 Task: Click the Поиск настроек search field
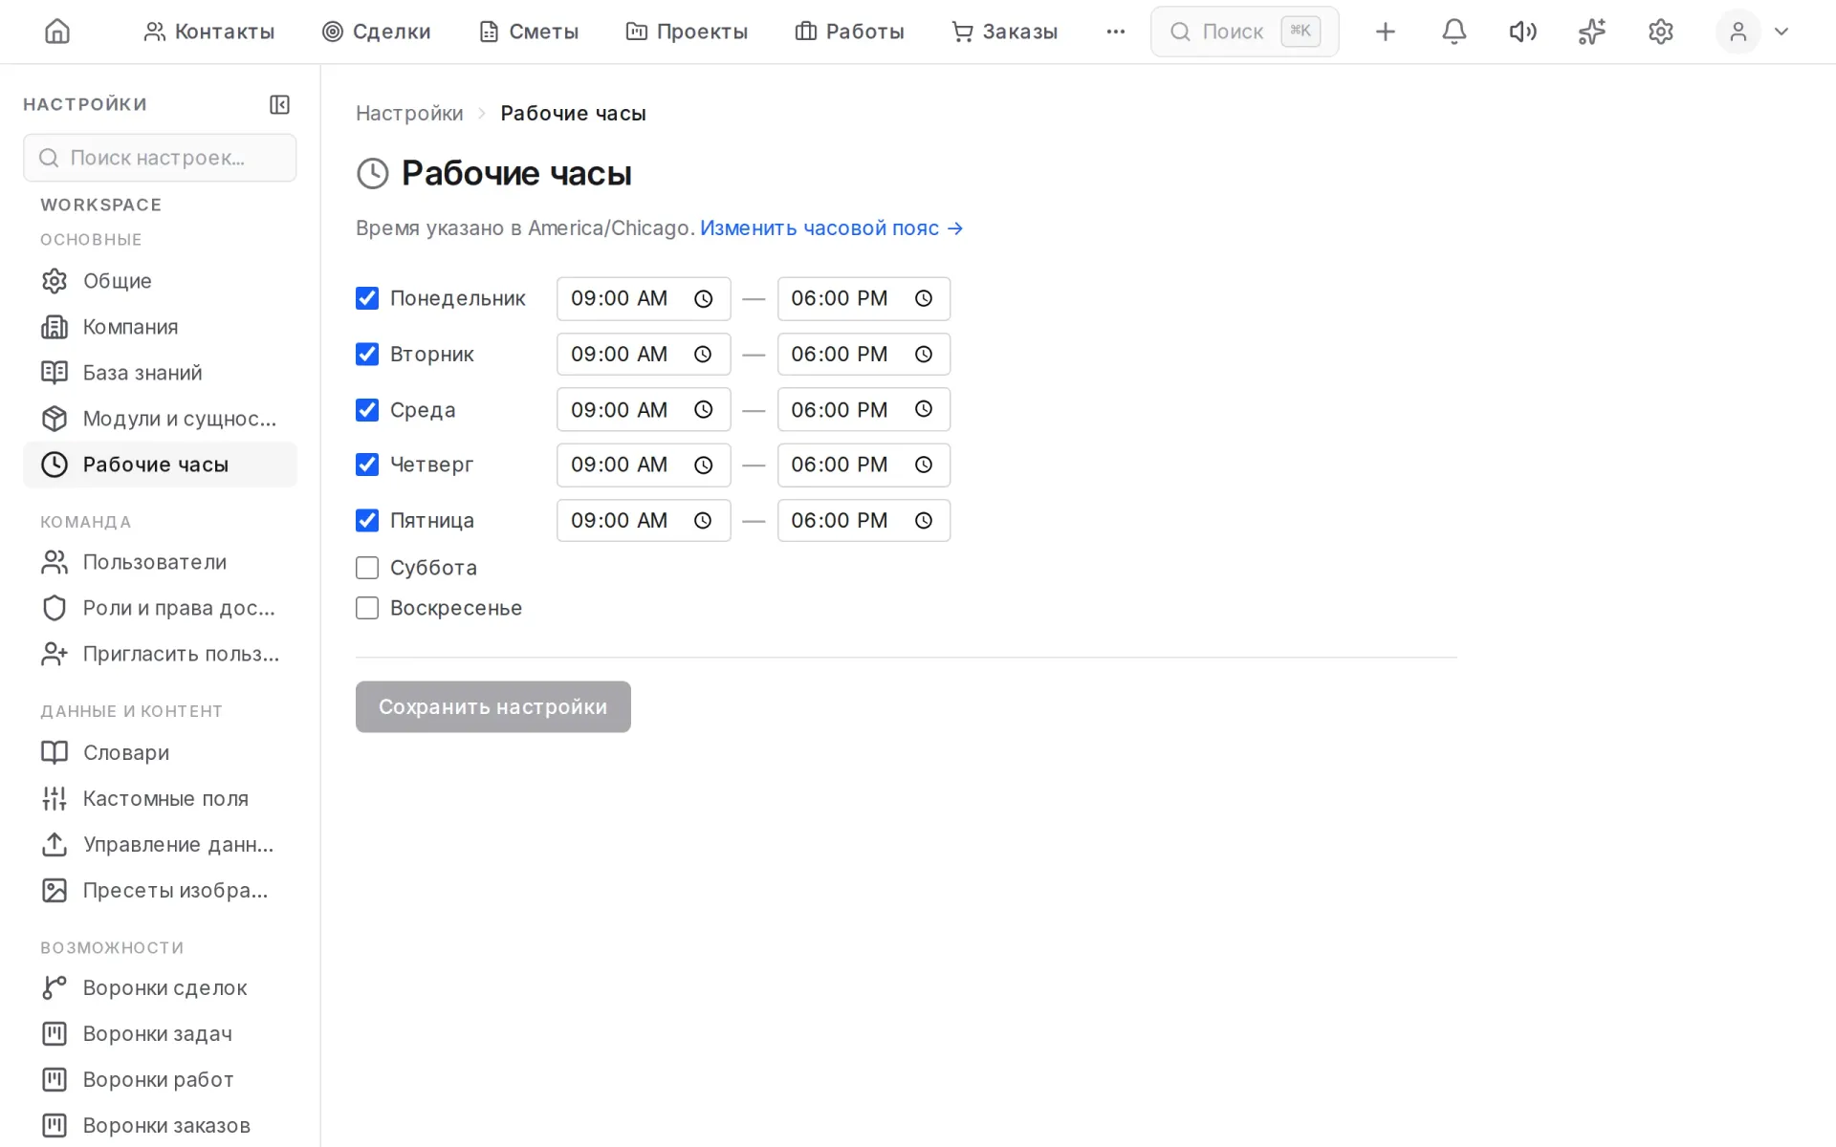pos(160,158)
